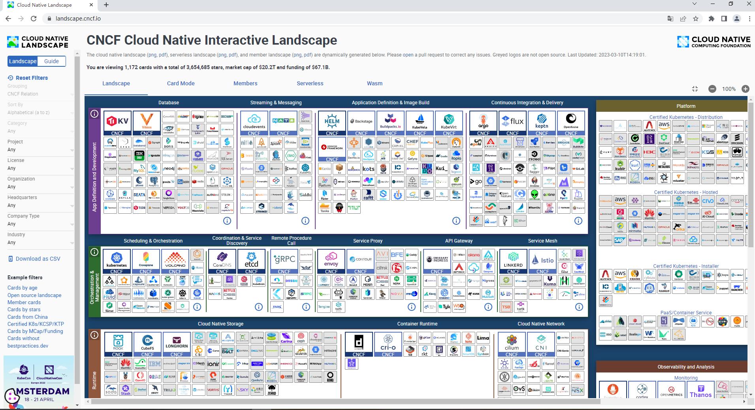Reload the page

(x=34, y=19)
